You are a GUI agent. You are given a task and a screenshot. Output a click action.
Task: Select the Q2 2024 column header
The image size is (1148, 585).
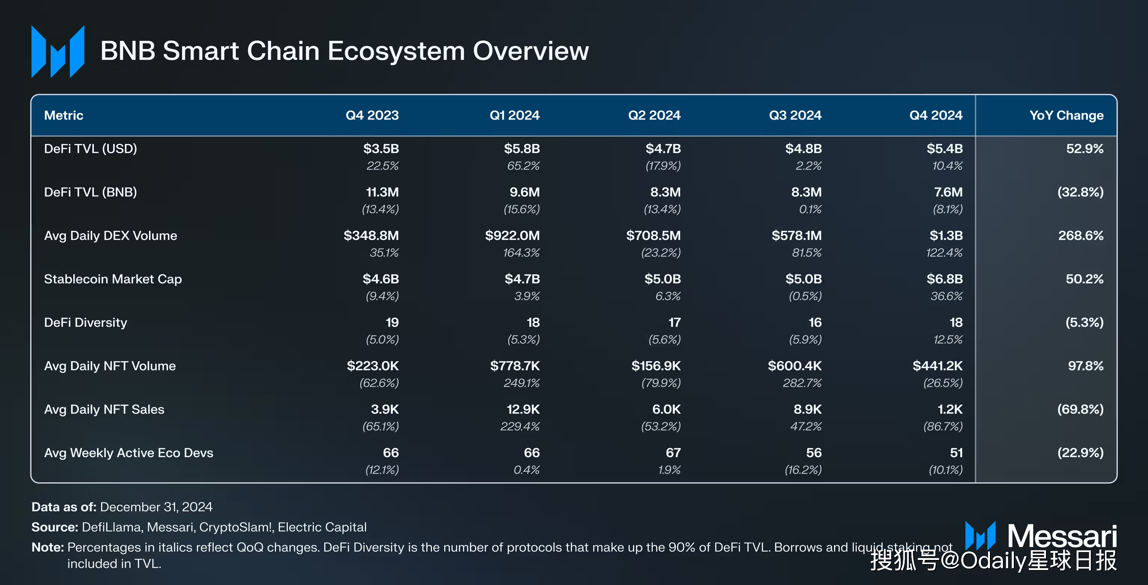[x=654, y=116]
